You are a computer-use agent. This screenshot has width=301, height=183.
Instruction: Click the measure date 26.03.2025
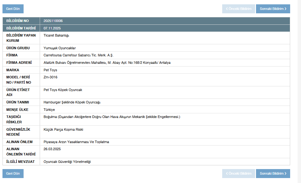click(52, 149)
